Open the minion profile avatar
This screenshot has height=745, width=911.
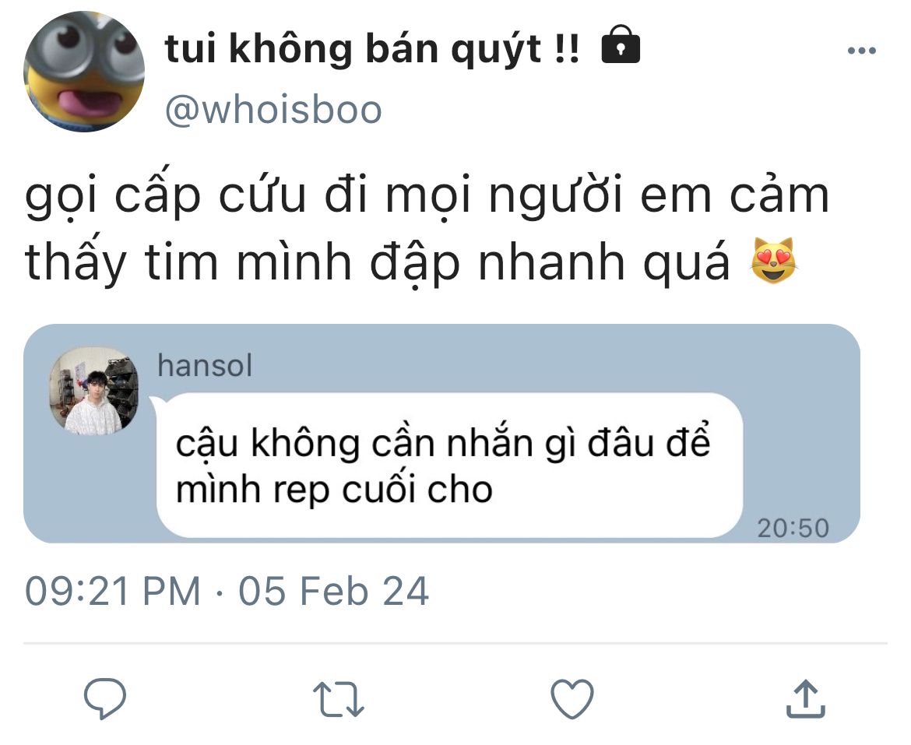pos(83,72)
